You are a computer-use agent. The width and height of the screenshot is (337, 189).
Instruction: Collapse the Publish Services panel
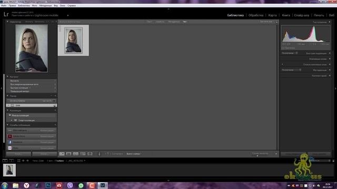pos(7,125)
